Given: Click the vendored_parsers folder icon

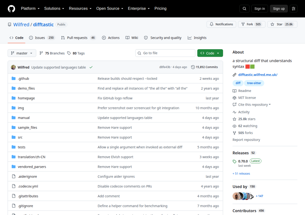Looking at the screenshot, I should (x=13, y=167).
